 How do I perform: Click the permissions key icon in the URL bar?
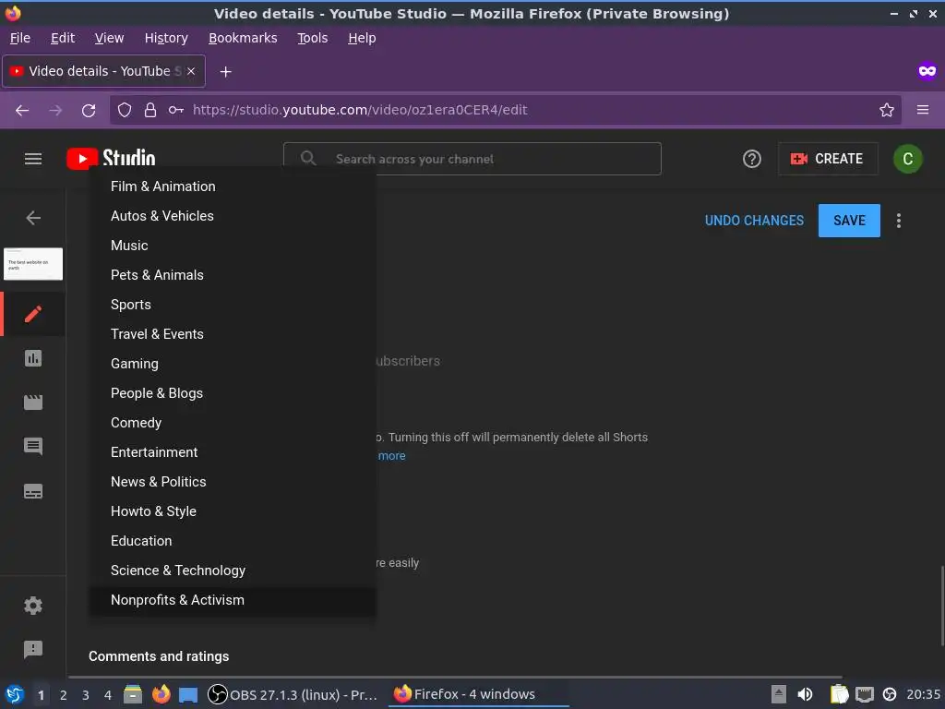coord(176,110)
